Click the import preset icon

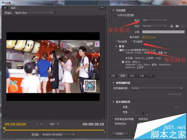[x=177, y=26]
